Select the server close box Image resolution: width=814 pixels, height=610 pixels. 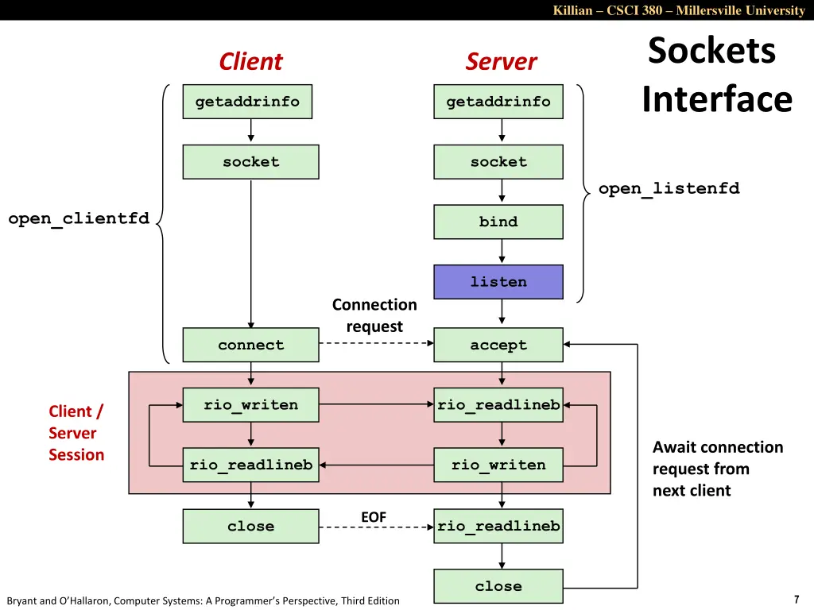[498, 586]
